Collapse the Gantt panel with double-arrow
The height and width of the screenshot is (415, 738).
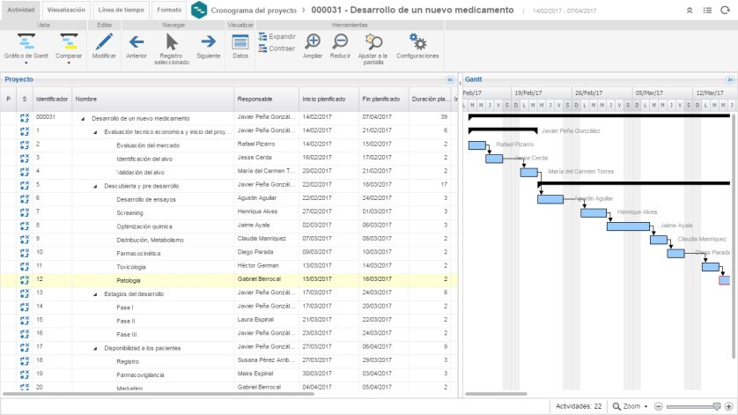click(x=730, y=79)
